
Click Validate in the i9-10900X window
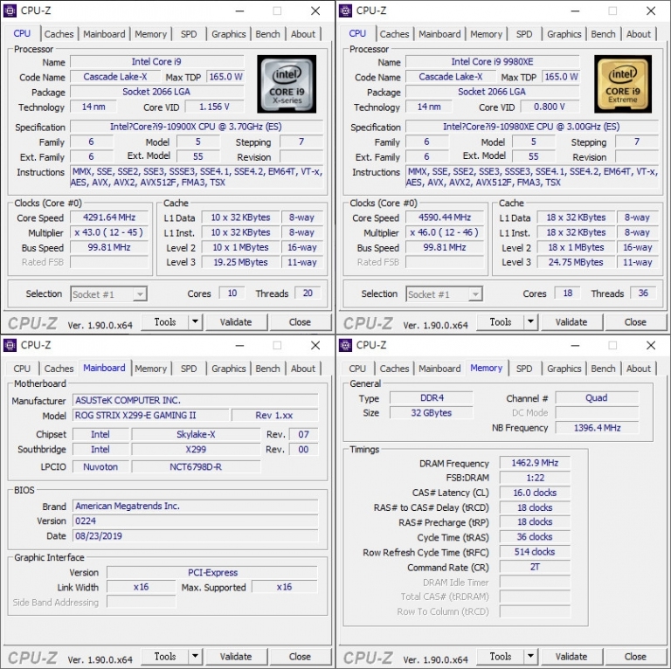pos(236,322)
